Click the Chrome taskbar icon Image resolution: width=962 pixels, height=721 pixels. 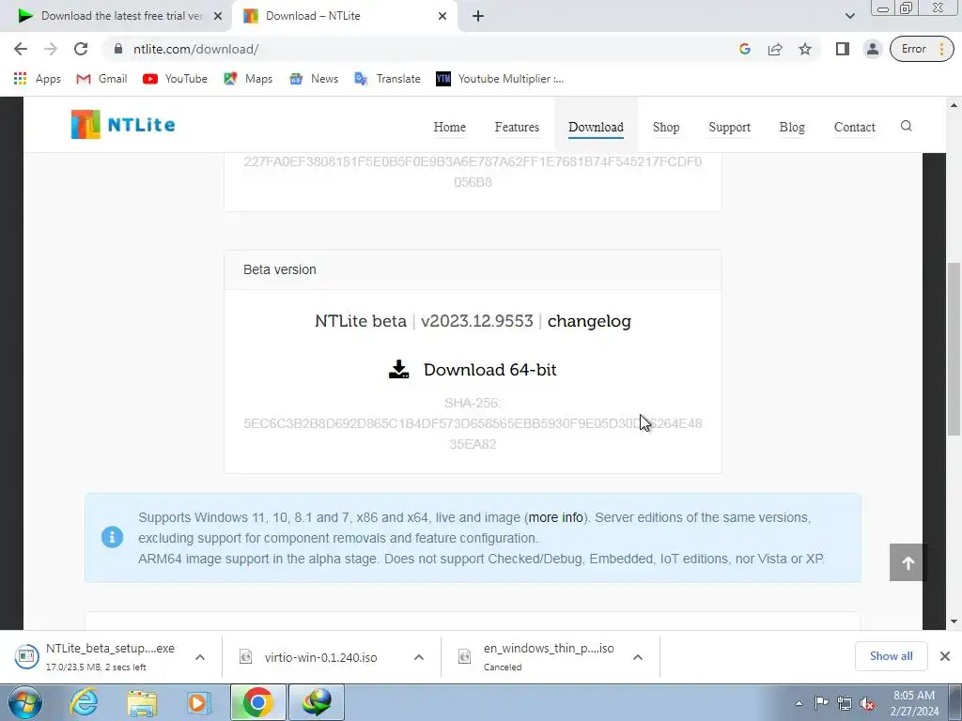258,702
